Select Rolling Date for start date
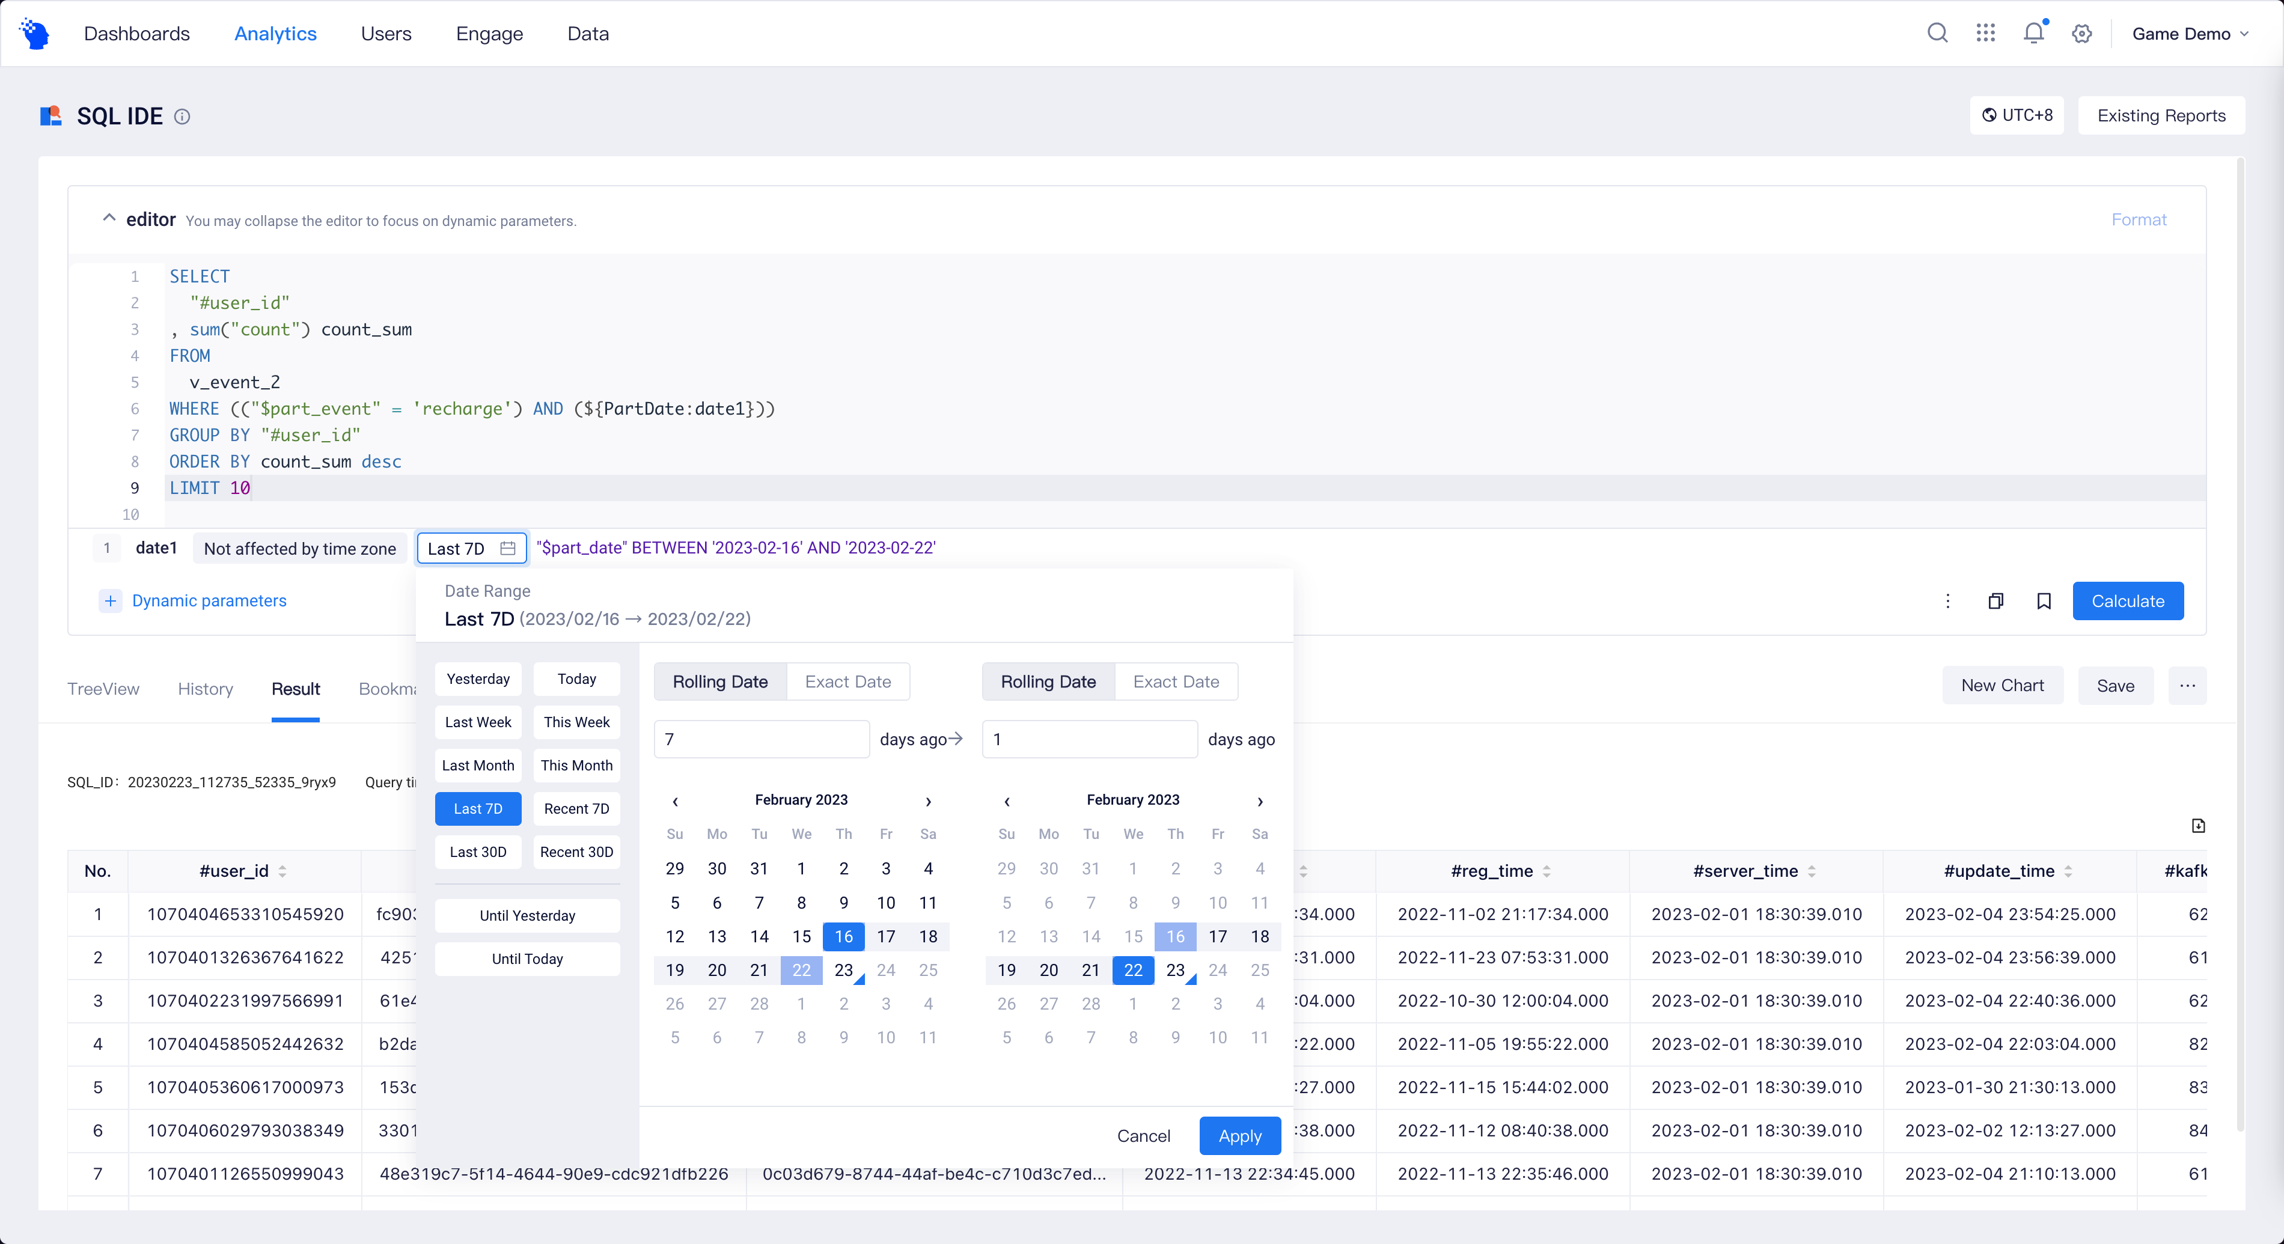The height and width of the screenshot is (1244, 2284). click(720, 681)
